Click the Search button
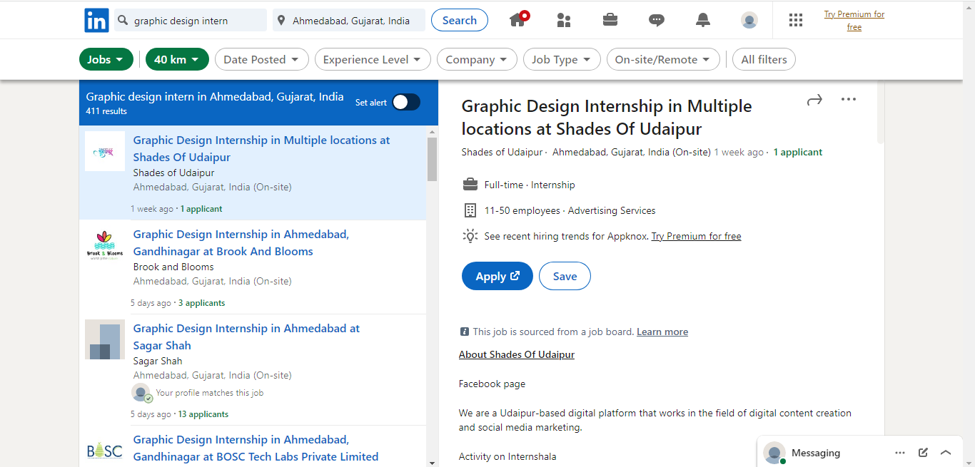 (460, 20)
